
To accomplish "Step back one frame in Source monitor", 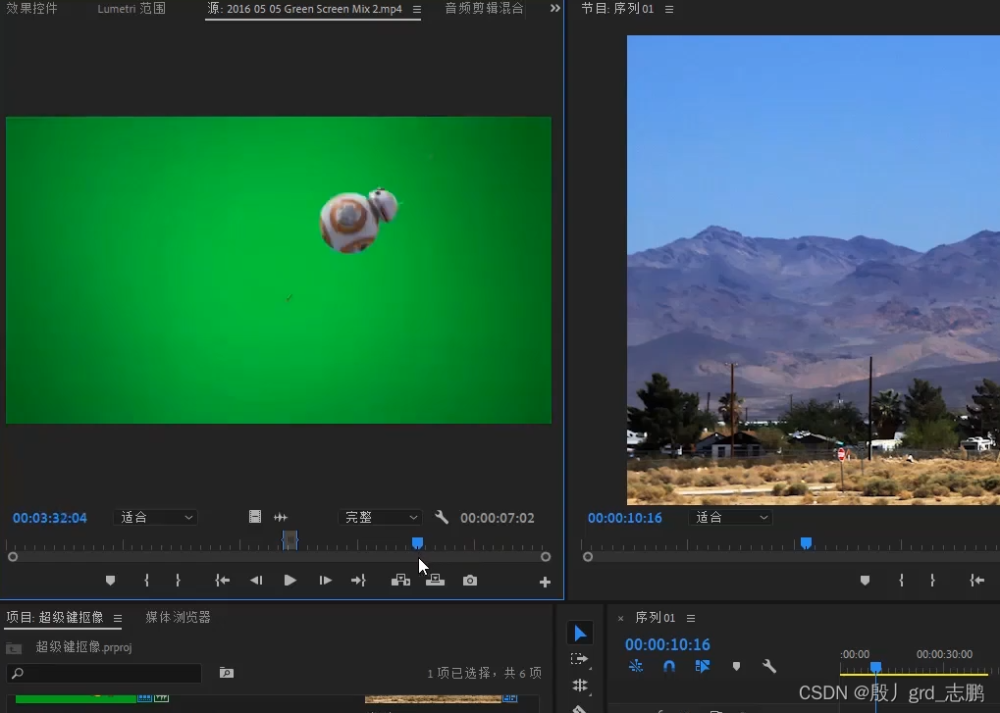I will click(256, 581).
